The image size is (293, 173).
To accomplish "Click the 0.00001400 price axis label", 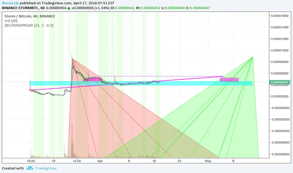I will pos(280,27).
